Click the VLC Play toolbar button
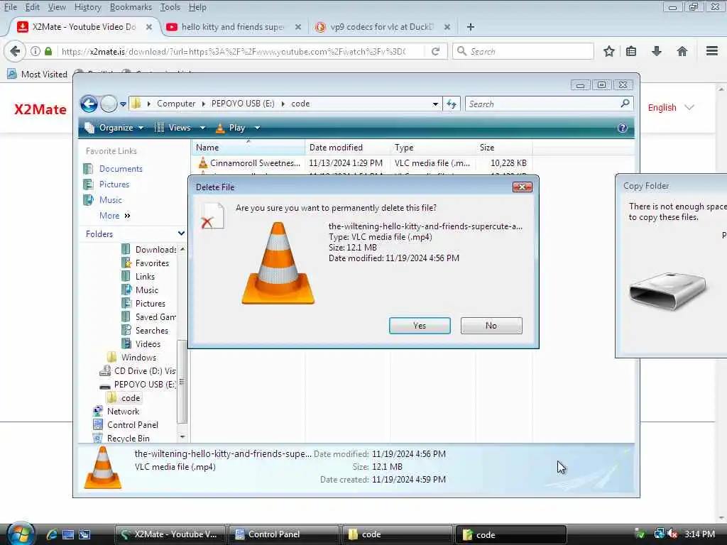Image resolution: width=727 pixels, height=545 pixels. tap(231, 128)
